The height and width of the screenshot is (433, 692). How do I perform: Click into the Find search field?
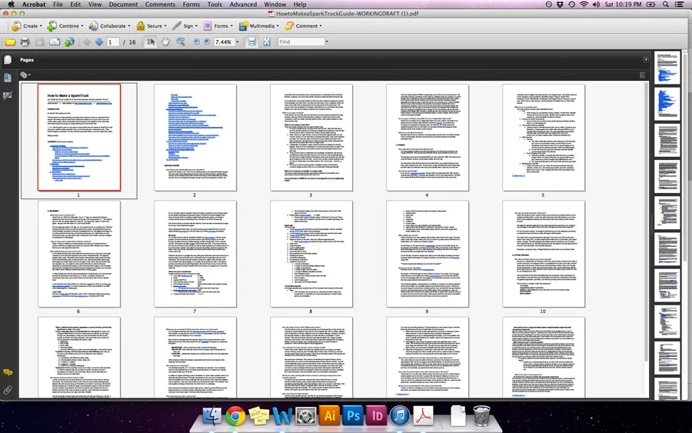pyautogui.click(x=301, y=42)
